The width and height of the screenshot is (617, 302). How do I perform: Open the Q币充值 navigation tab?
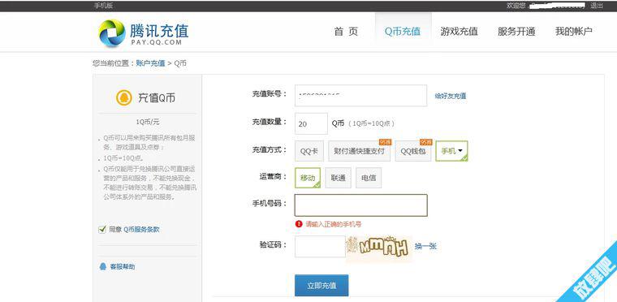click(403, 32)
